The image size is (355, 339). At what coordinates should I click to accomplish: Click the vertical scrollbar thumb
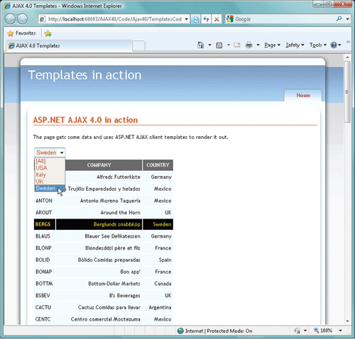coord(347,91)
